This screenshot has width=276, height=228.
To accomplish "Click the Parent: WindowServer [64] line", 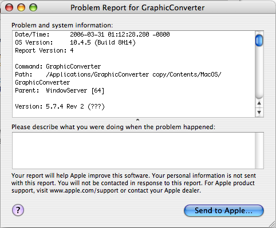I will pos(60,90).
